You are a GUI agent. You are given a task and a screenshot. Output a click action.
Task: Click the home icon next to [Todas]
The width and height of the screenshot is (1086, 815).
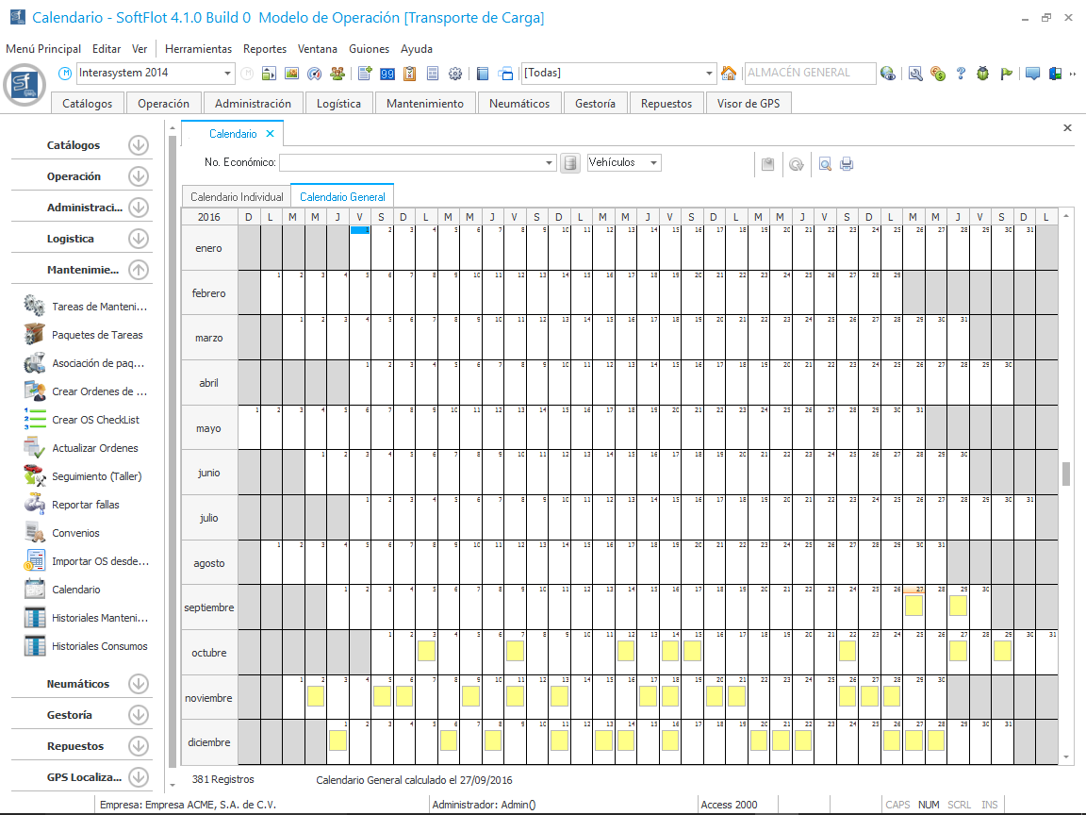point(728,74)
